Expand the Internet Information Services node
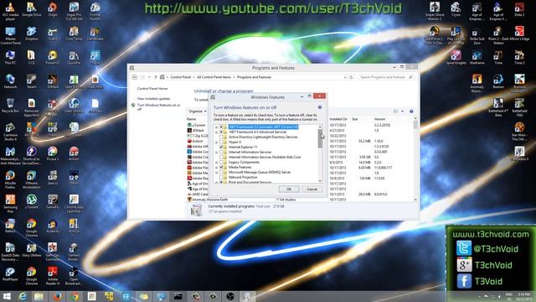The height and width of the screenshot is (302, 536). [x=216, y=152]
